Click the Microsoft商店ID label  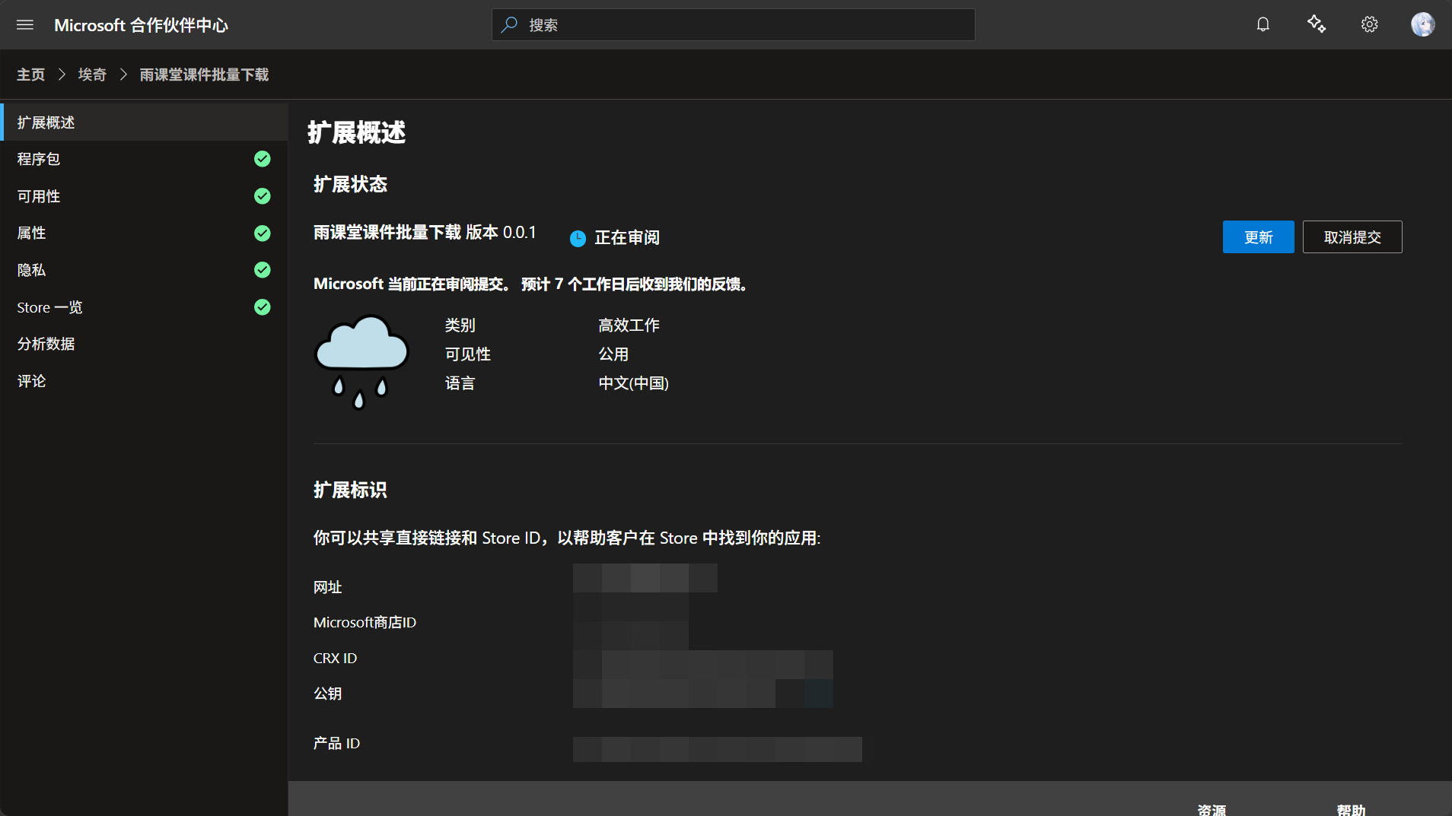click(x=365, y=623)
